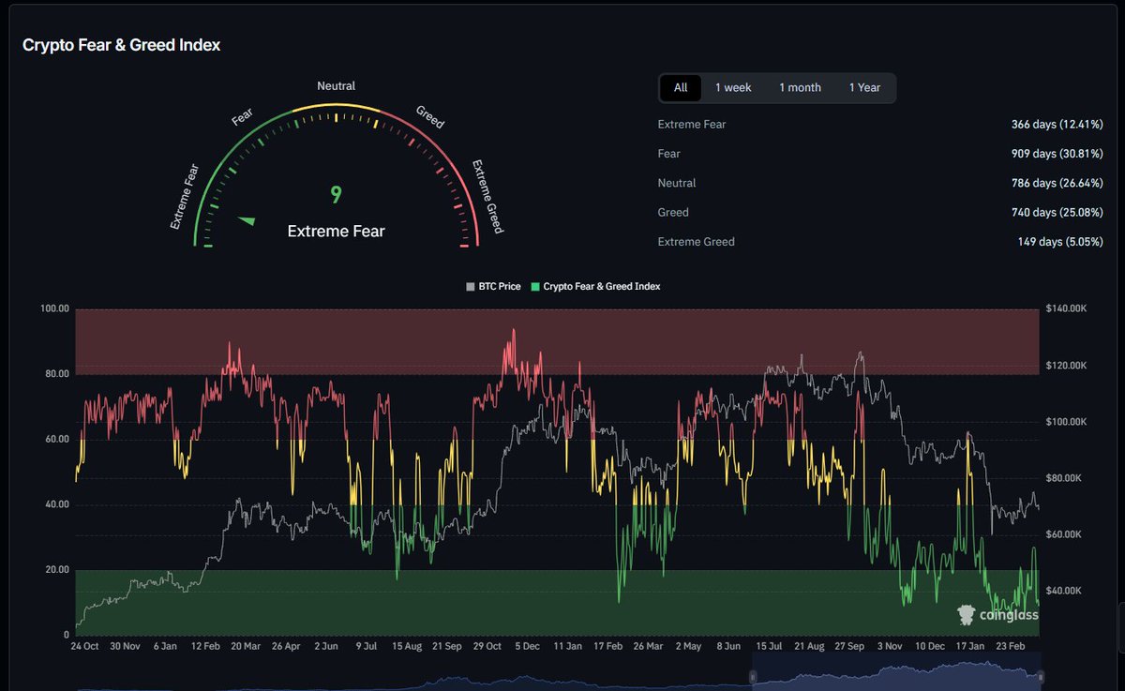The image size is (1125, 691).
Task: Click the gauge value 9
Action: [336, 195]
